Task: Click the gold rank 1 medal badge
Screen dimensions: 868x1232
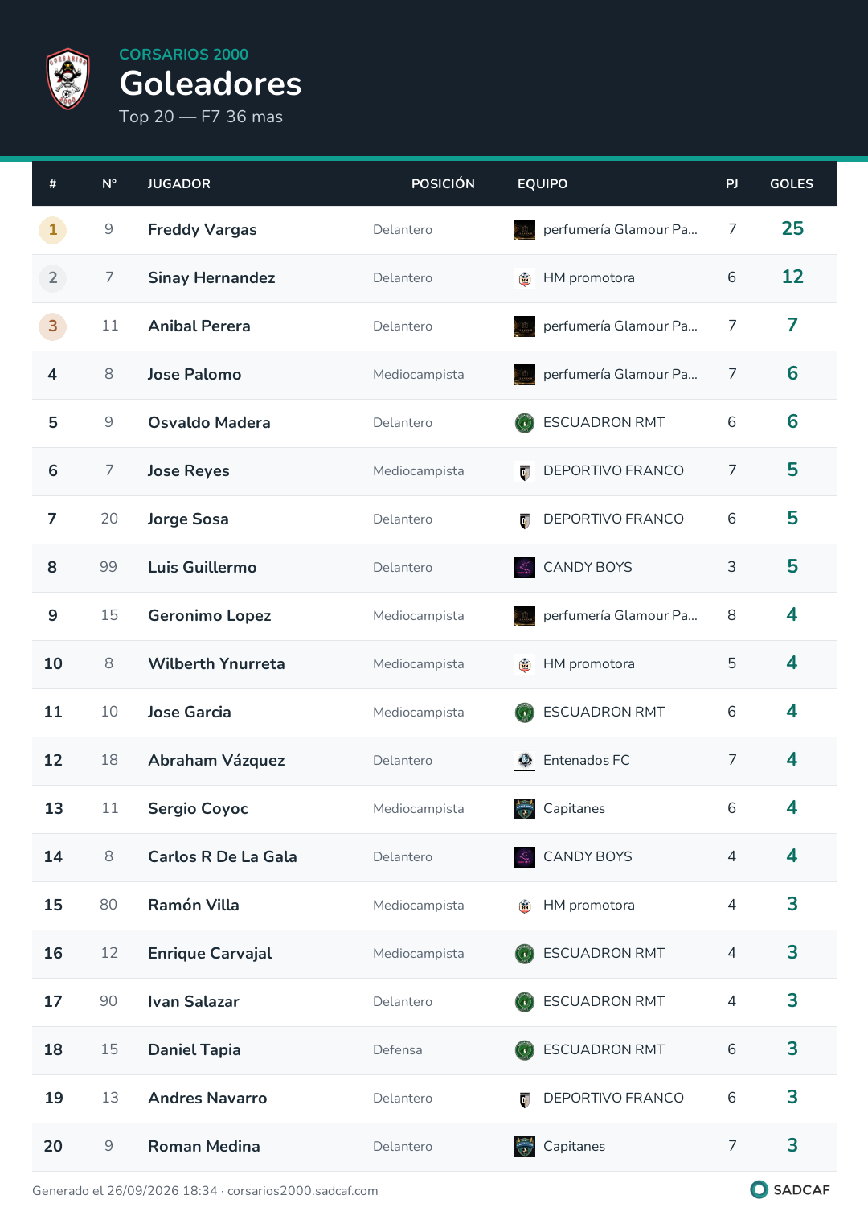Action: 53,230
